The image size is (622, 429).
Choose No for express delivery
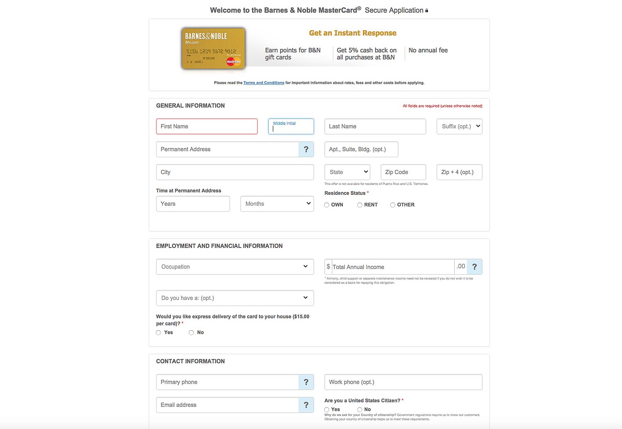[191, 332]
